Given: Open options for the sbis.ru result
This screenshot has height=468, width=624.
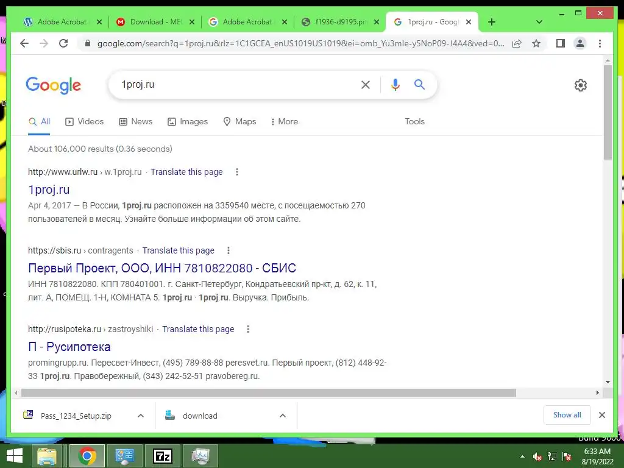Looking at the screenshot, I should (229, 250).
